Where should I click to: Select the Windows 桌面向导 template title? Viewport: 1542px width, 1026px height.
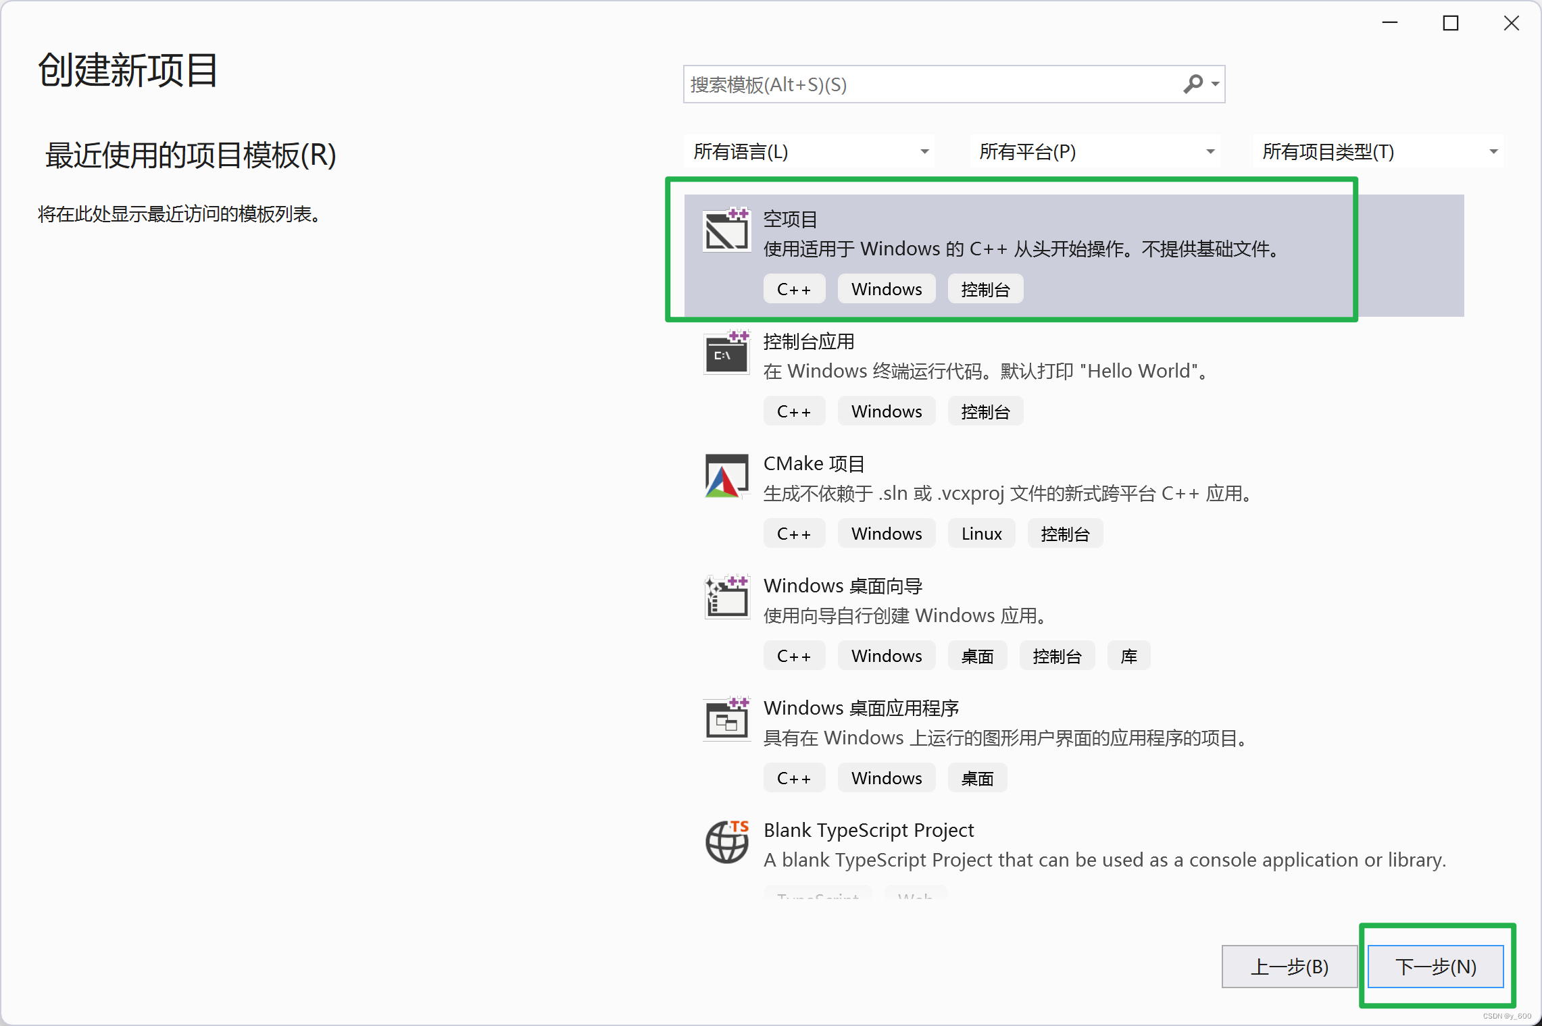[x=843, y=586]
